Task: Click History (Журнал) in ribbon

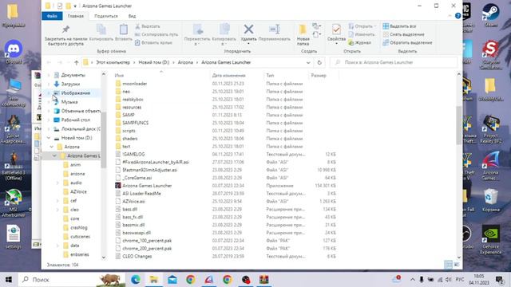Action: coord(360,42)
